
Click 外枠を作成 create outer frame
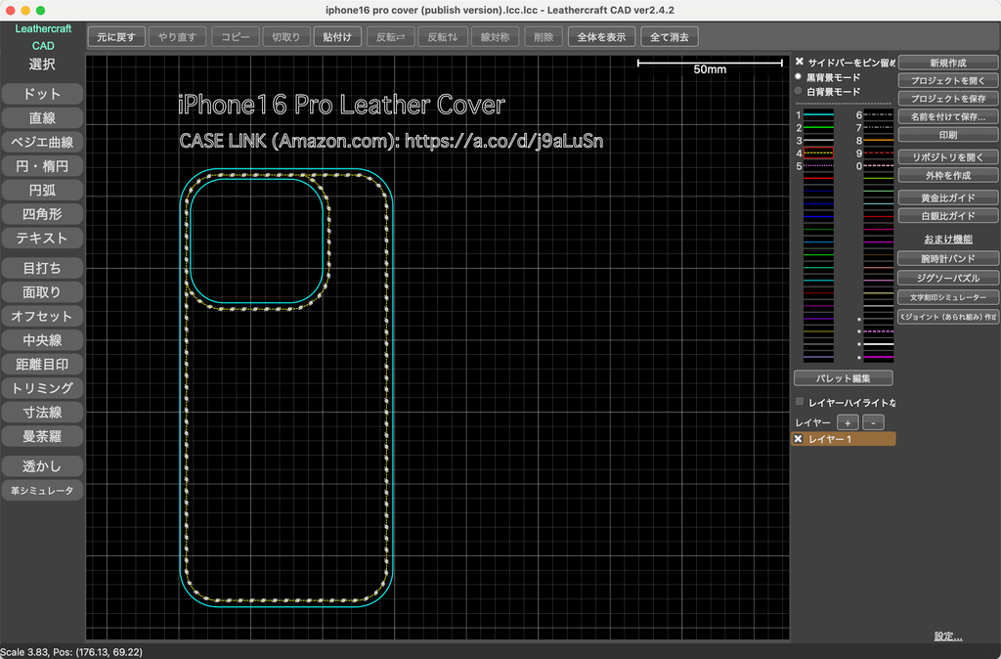tap(948, 175)
